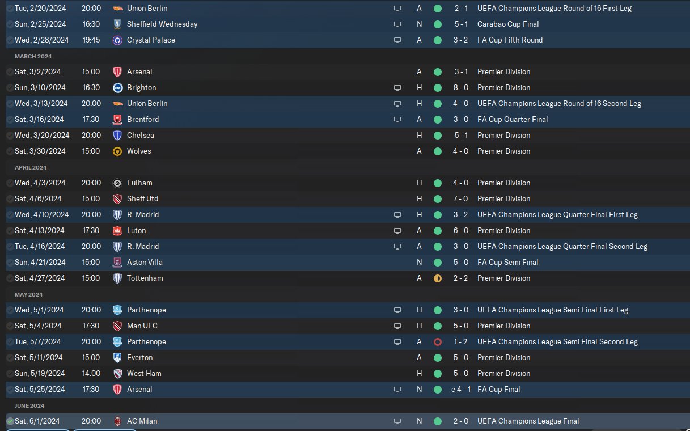
Task: Click TV broadcast icon on Carabao Cup Final row
Action: coord(397,24)
